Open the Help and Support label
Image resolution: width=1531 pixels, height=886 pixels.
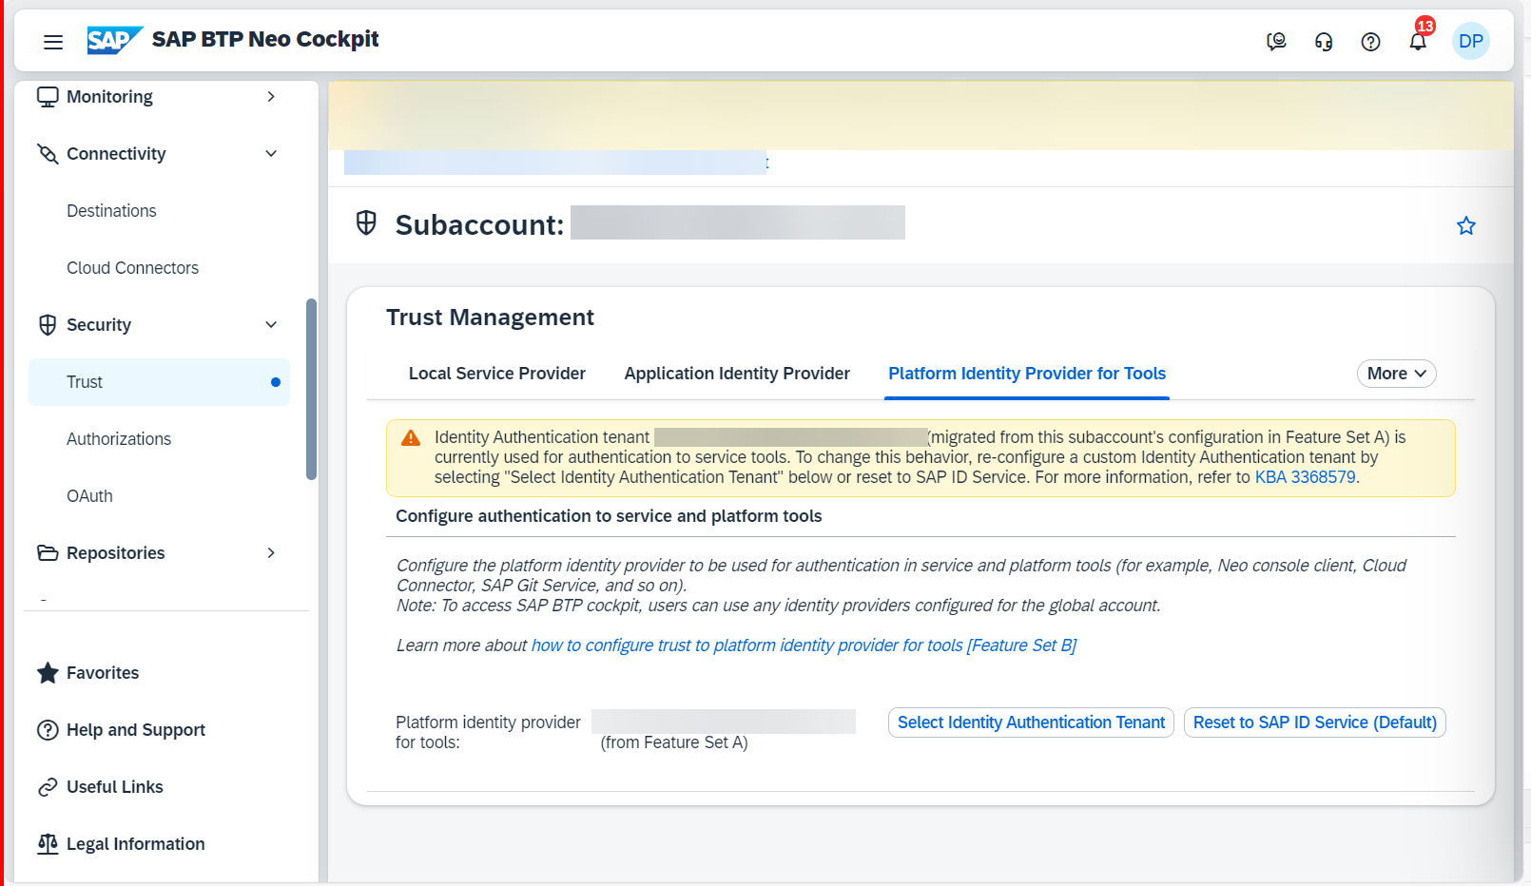pyautogui.click(x=136, y=730)
